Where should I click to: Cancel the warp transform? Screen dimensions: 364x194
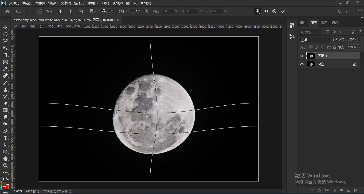(274, 11)
